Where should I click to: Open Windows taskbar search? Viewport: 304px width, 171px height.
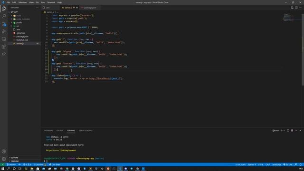coord(9,169)
